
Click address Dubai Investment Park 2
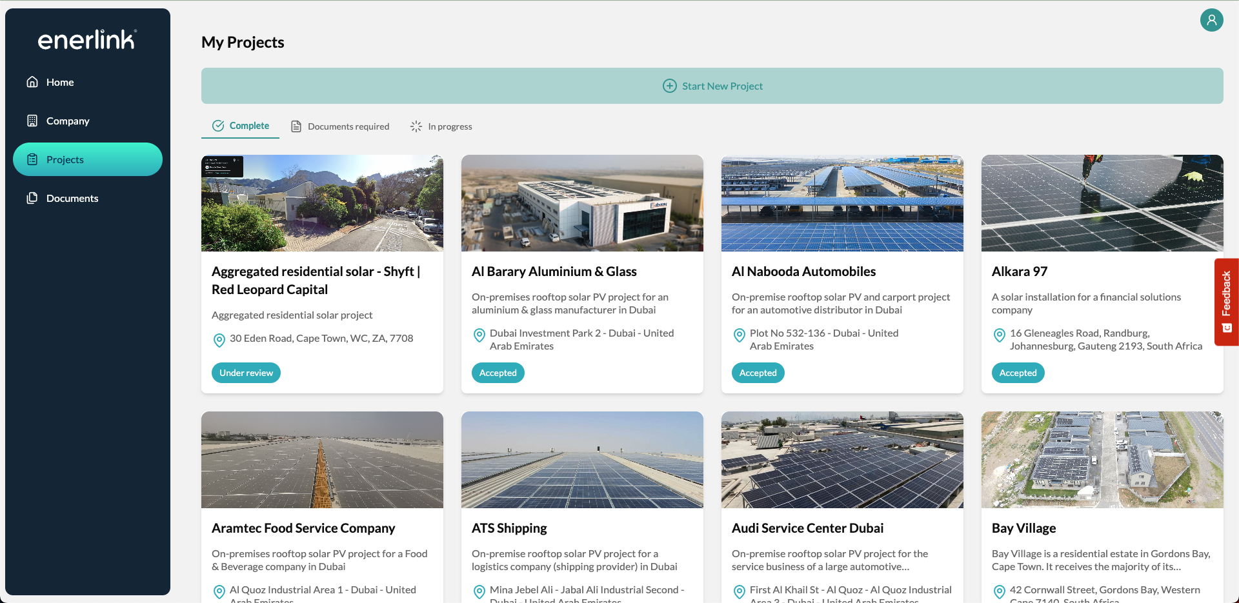(x=581, y=339)
